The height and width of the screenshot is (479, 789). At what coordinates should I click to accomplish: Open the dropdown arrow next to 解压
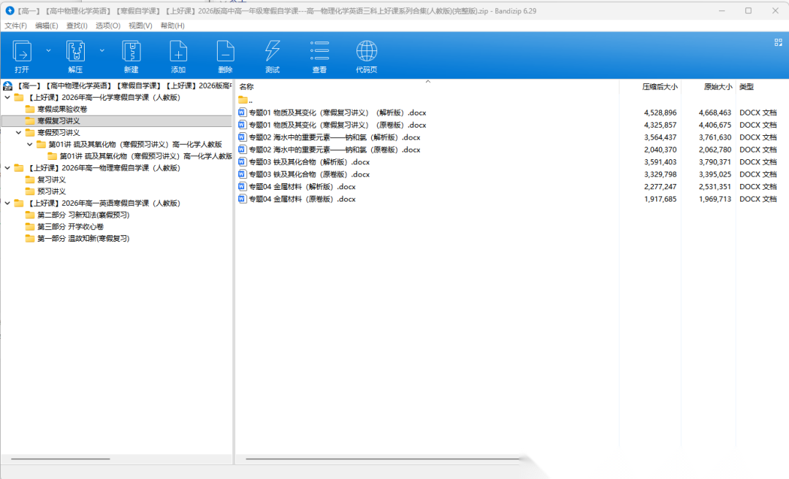coord(102,50)
